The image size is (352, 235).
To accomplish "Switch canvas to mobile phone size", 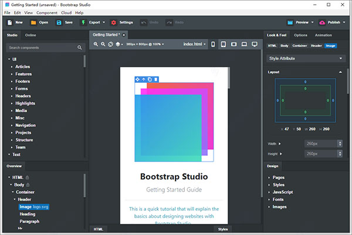I will point(213,44).
